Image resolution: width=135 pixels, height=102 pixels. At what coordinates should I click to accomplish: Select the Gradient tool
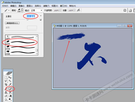[10, 96]
